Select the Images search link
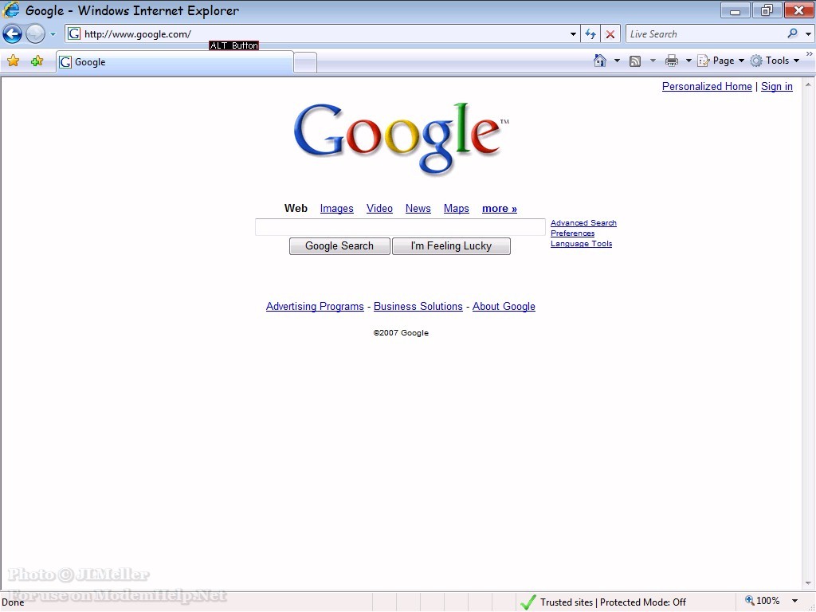The height and width of the screenshot is (612, 816). click(x=337, y=209)
